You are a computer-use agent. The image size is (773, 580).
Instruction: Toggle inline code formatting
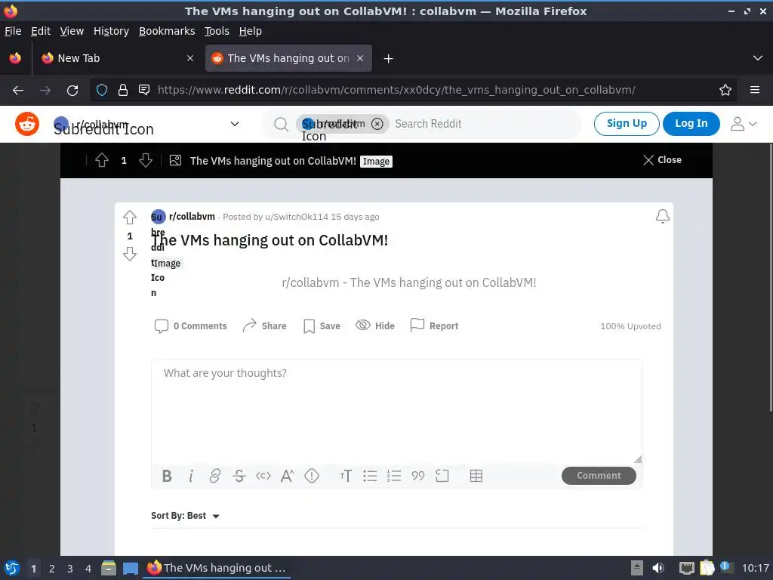tap(263, 476)
